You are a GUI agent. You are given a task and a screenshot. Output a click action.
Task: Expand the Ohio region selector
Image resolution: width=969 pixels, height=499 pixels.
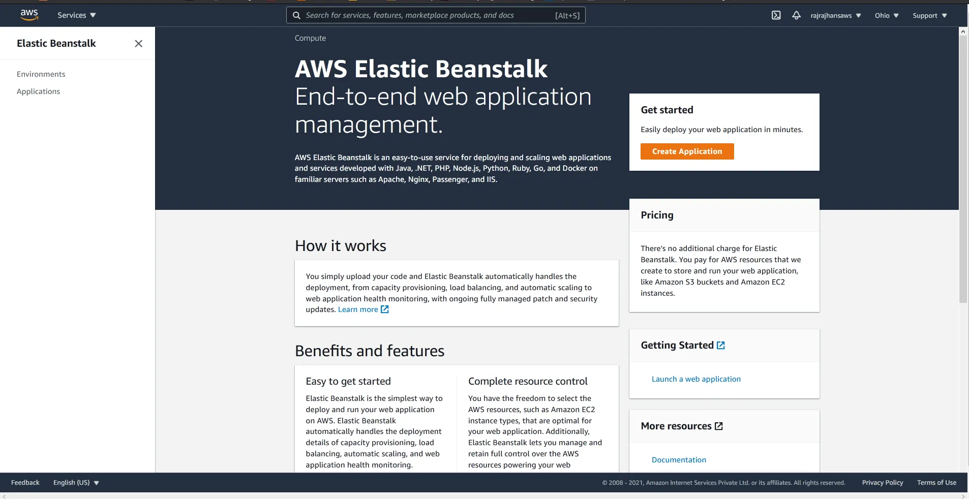pos(886,15)
